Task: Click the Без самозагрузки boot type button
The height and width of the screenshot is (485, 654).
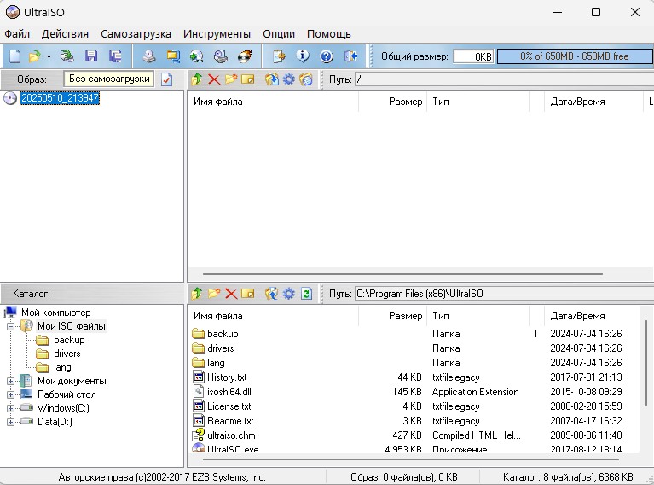Action: tap(109, 79)
